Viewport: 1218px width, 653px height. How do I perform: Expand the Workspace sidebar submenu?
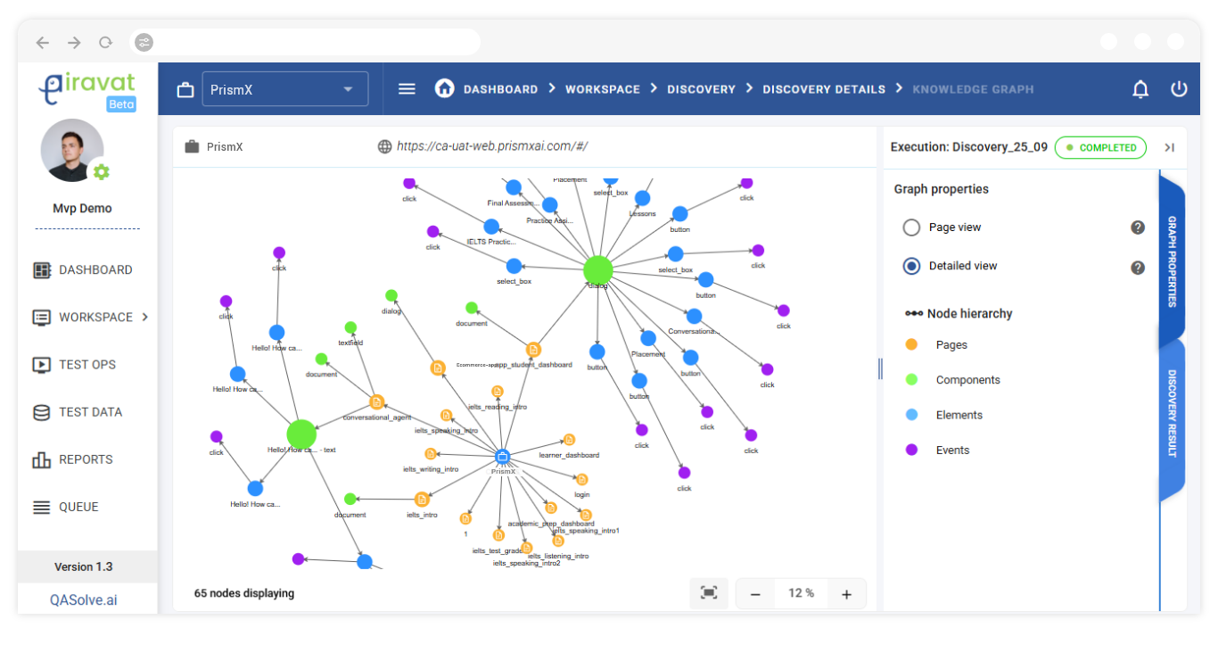point(145,317)
